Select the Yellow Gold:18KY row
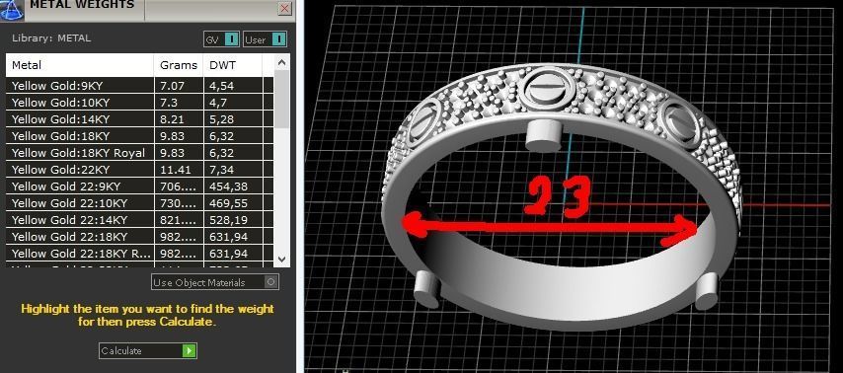This screenshot has width=843, height=373. click(139, 136)
